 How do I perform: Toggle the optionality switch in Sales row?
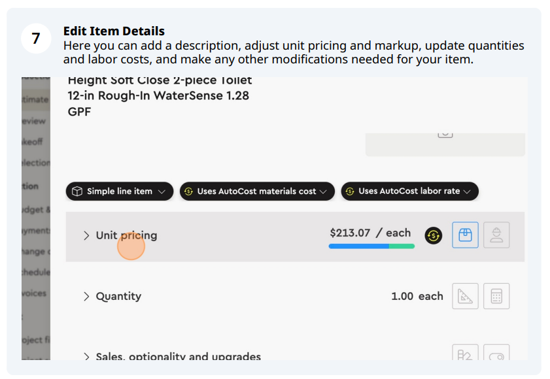pos(496,353)
